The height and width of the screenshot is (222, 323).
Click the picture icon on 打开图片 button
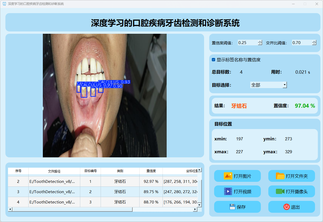pos(228,176)
